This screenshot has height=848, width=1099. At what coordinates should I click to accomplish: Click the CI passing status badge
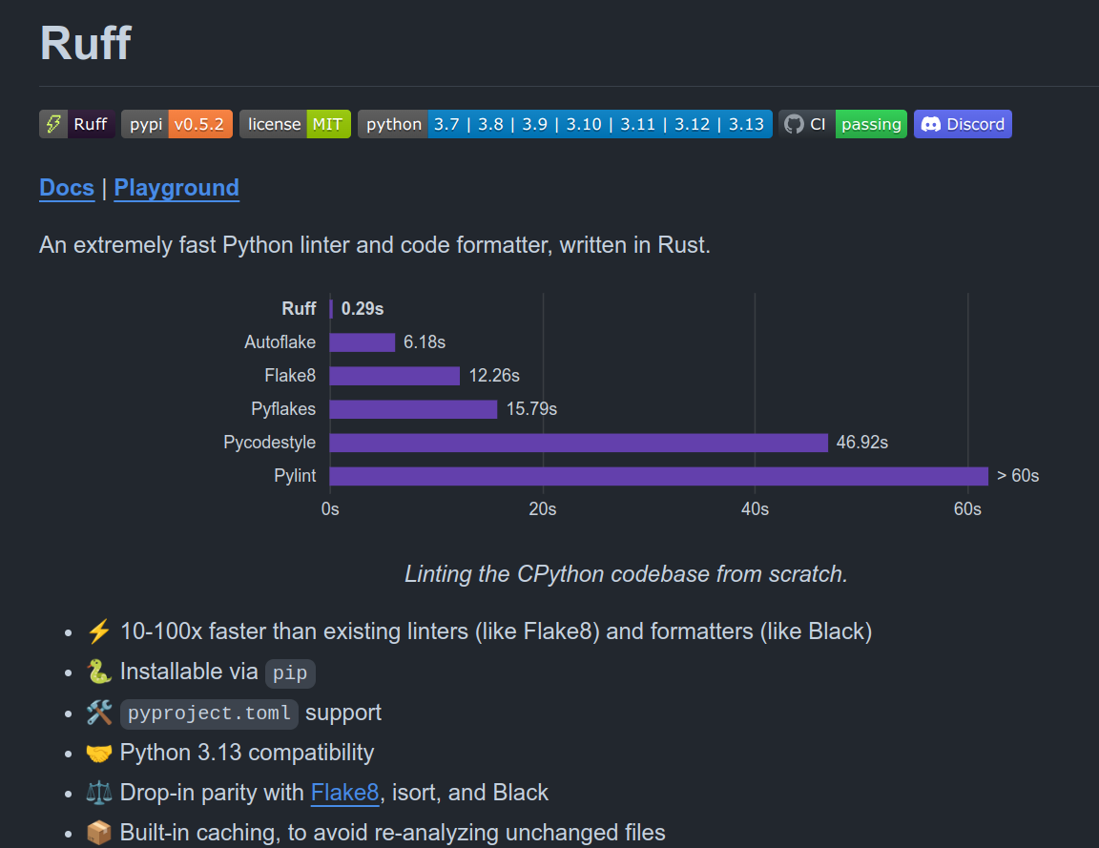(x=870, y=123)
